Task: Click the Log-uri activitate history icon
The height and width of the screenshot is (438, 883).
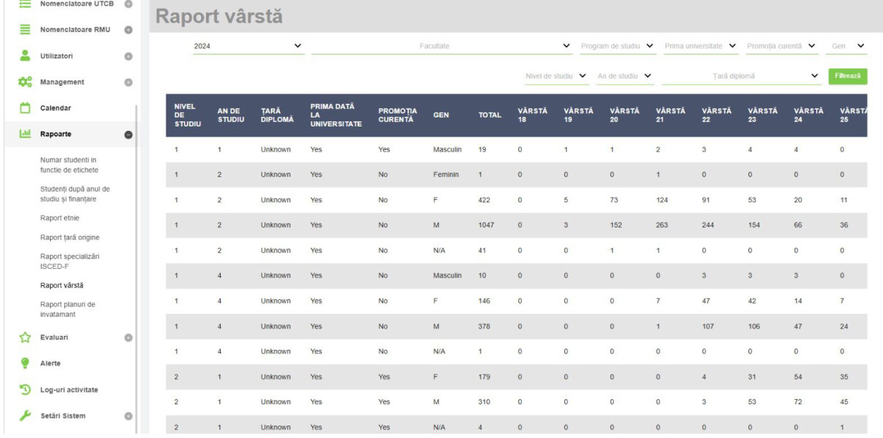Action: (25, 389)
